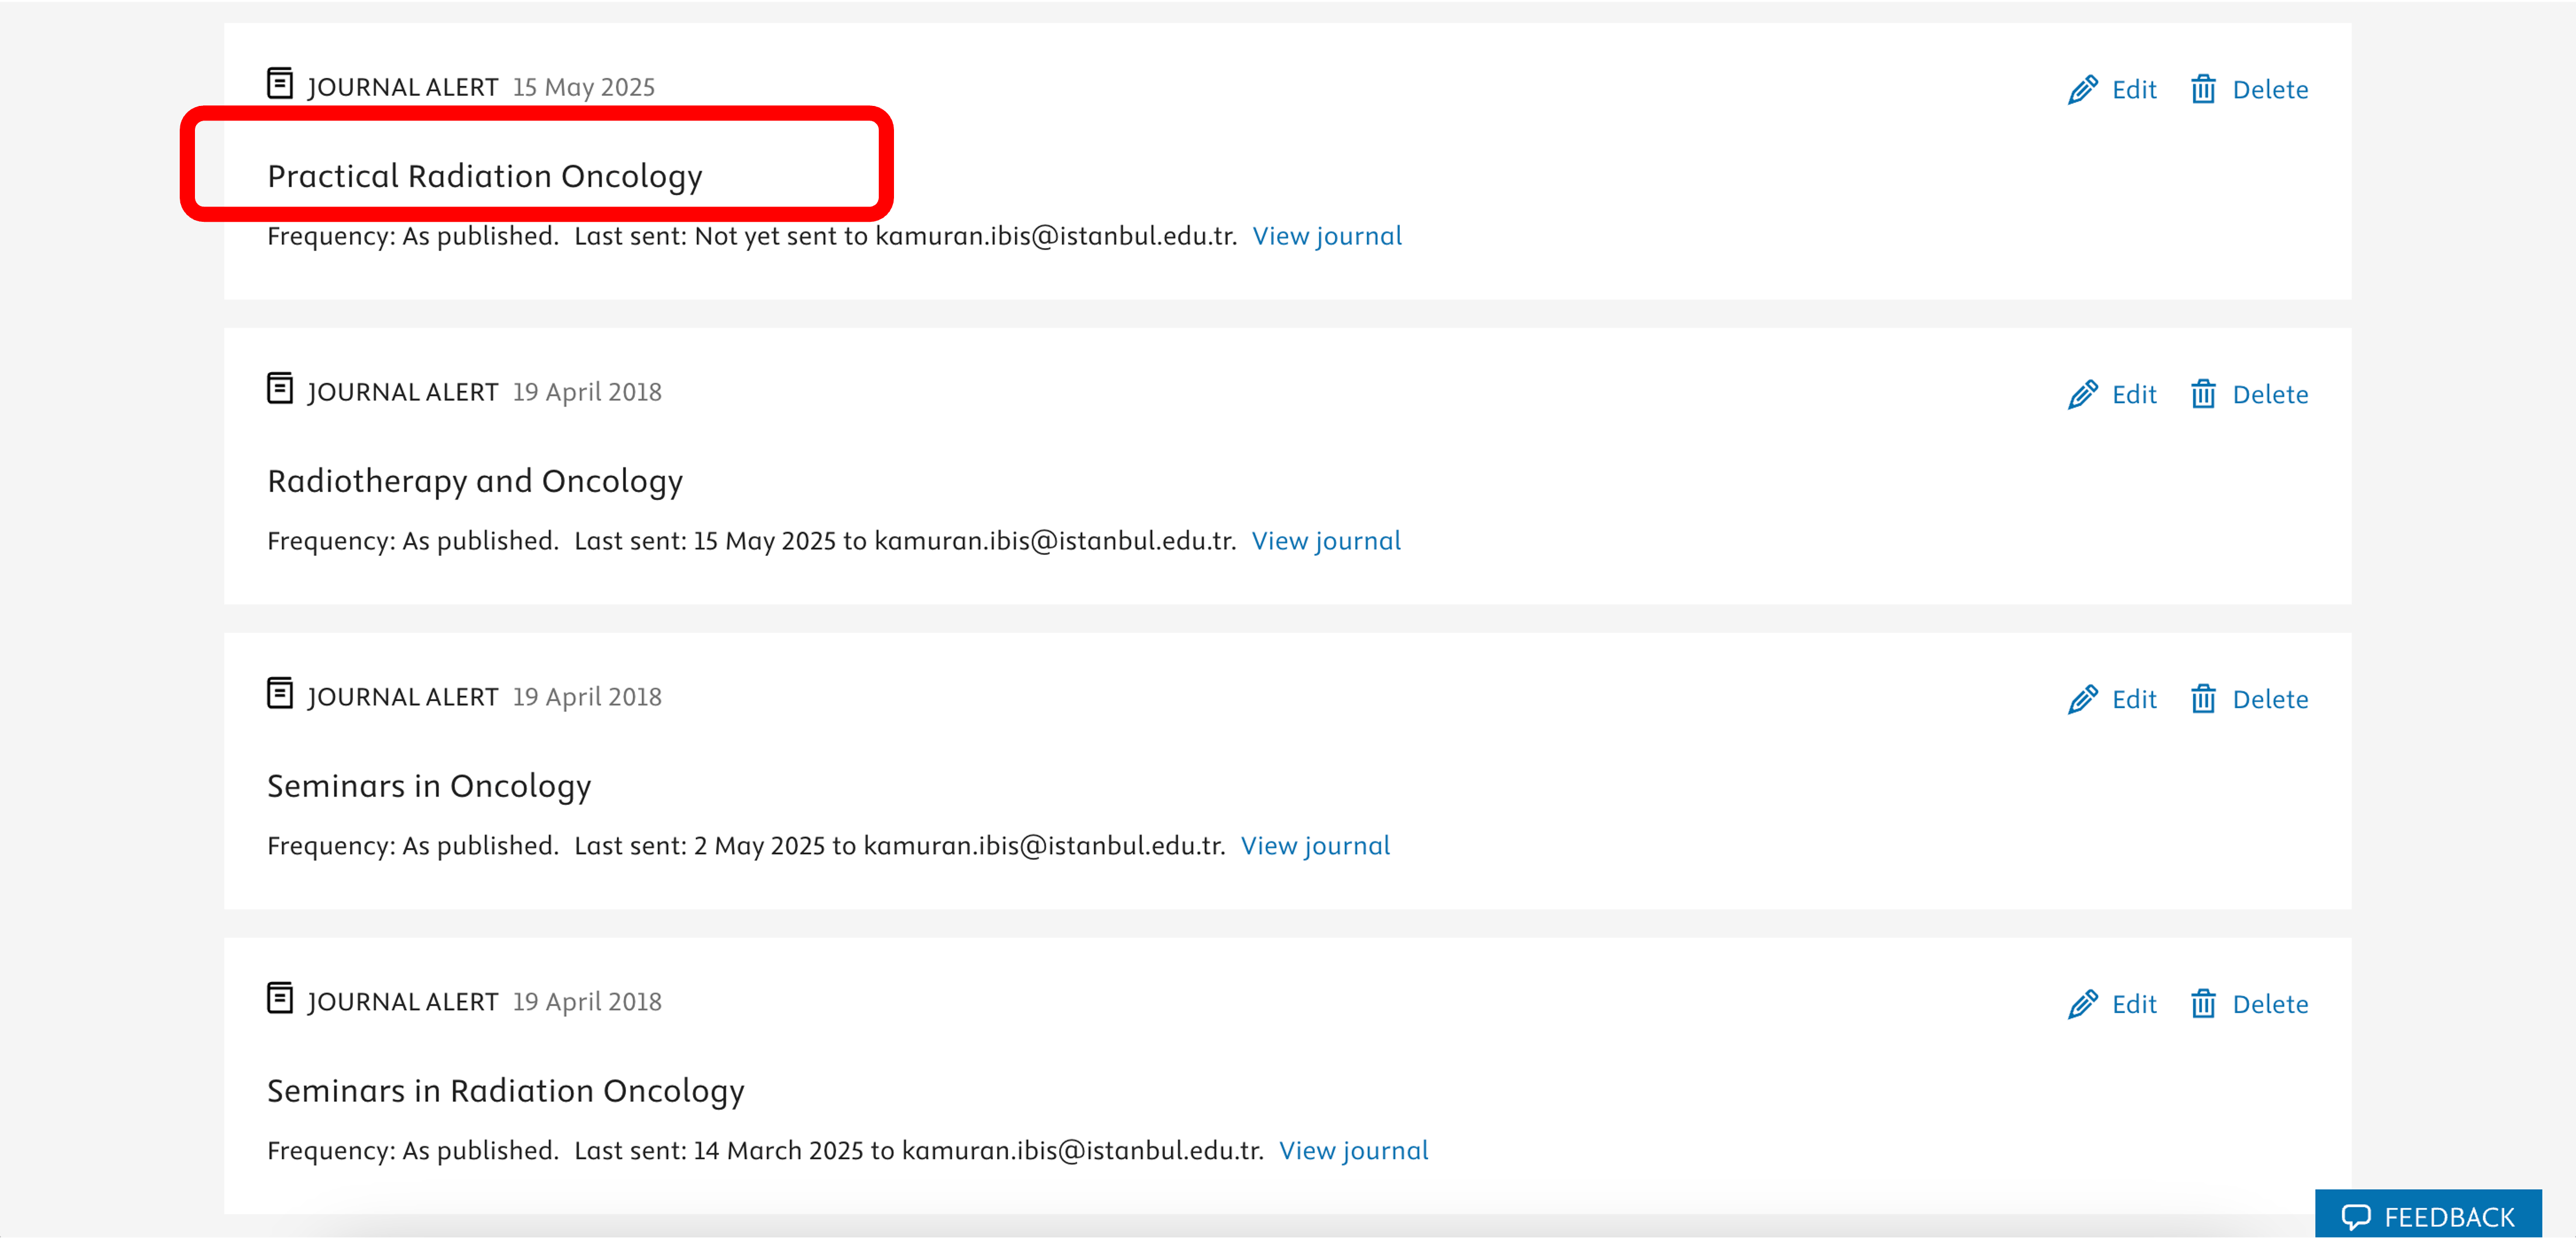
Task: Edit the Radiotherapy and Oncology alert
Action: click(x=2112, y=395)
